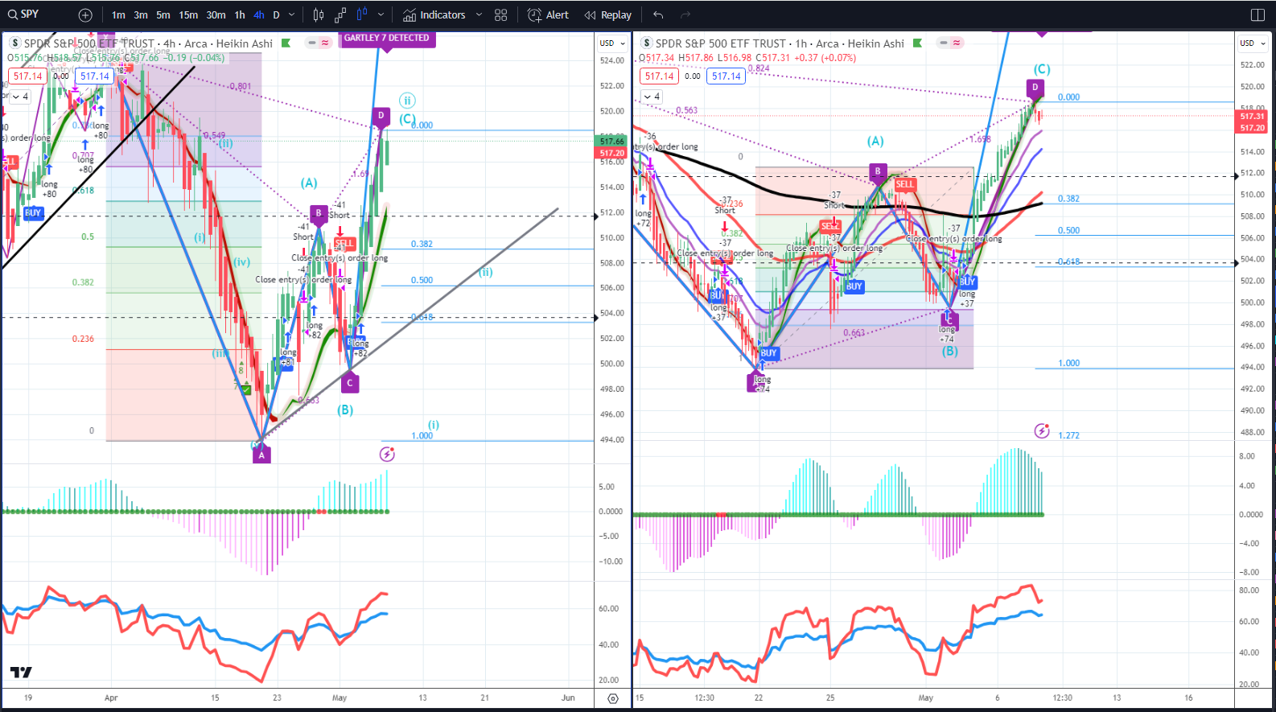
Task: Click the right chart red sell price 517.14
Action: 659,76
